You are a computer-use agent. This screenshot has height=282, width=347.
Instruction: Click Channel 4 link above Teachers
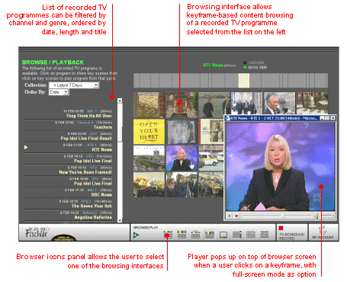[85, 123]
